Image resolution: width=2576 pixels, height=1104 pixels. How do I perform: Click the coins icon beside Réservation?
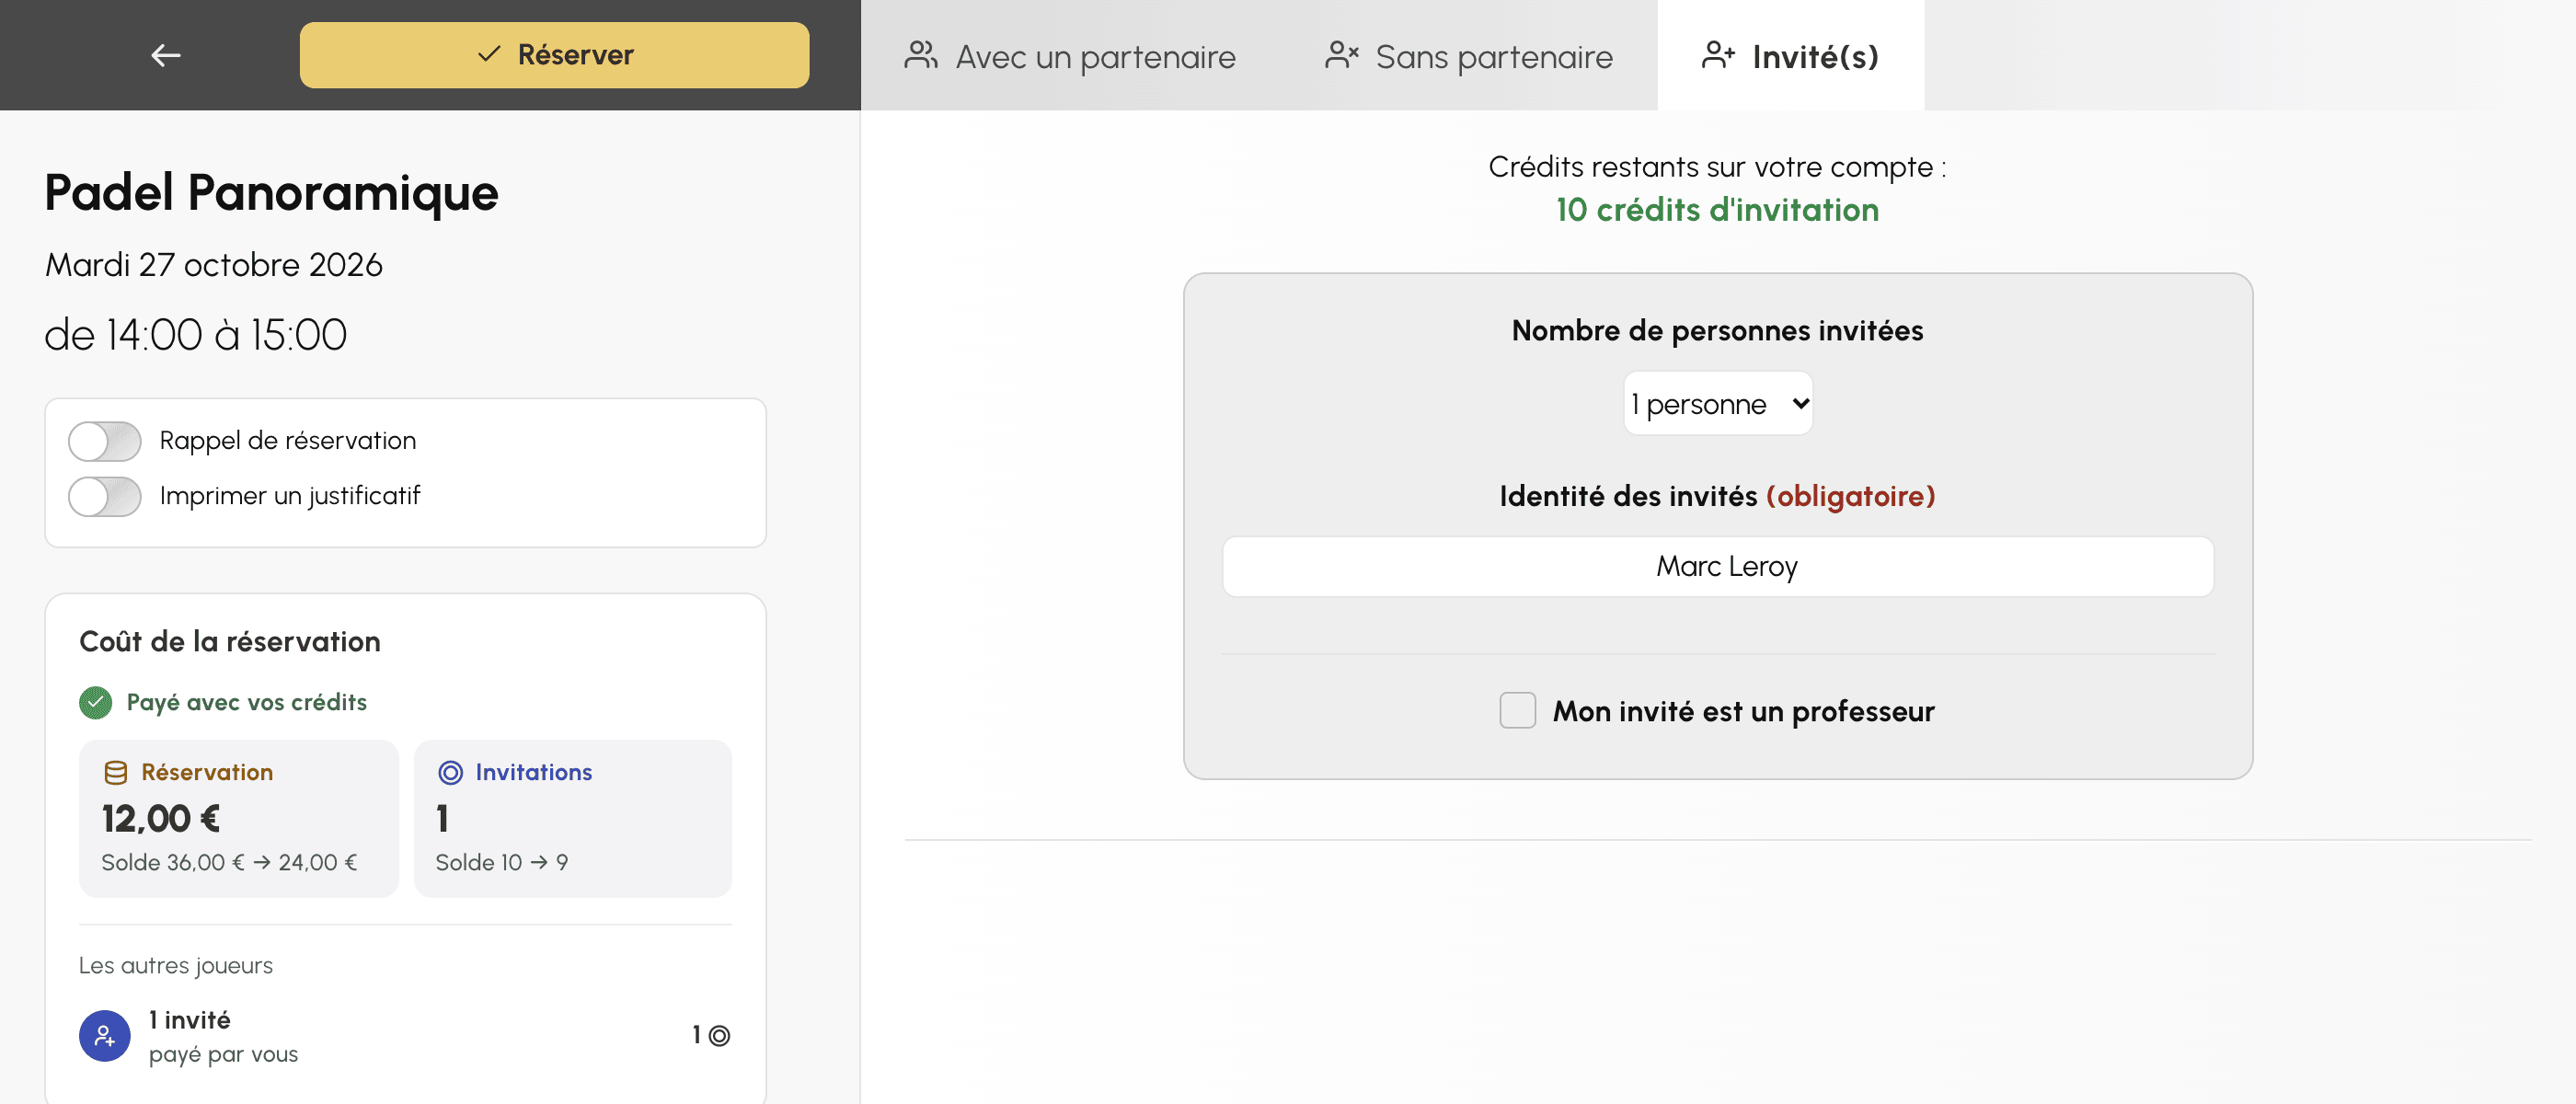[116, 772]
